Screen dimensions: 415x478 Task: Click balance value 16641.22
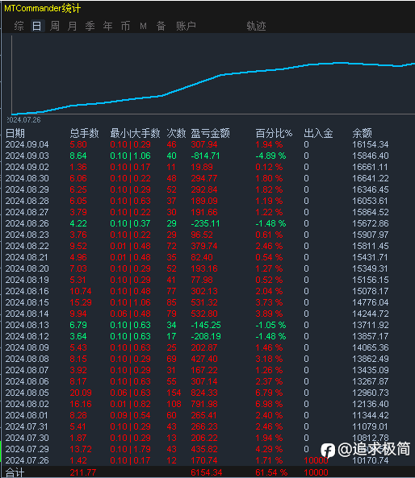371,178
